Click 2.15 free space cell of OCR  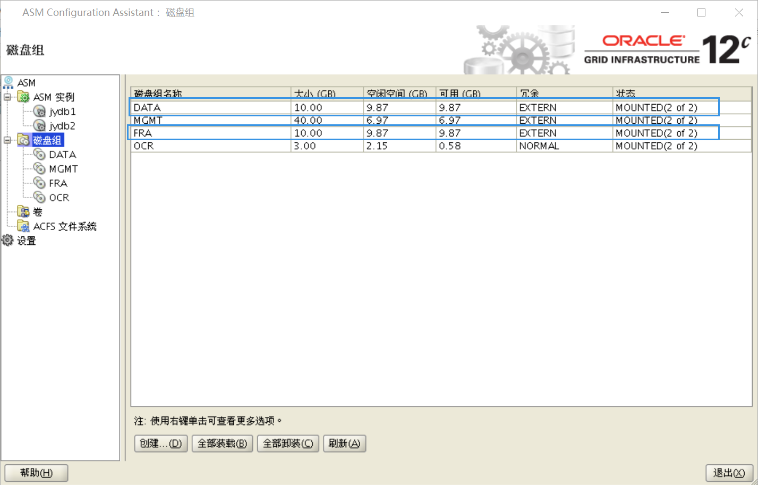click(x=399, y=146)
